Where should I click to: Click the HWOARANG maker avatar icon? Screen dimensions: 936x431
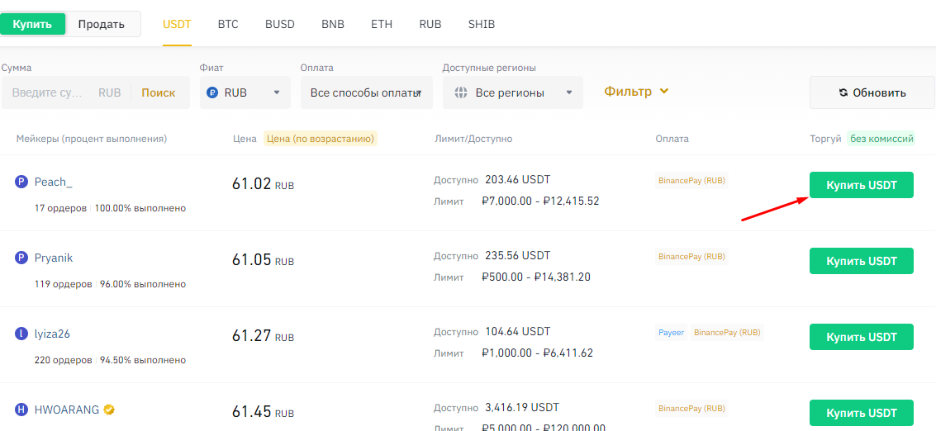(x=21, y=410)
